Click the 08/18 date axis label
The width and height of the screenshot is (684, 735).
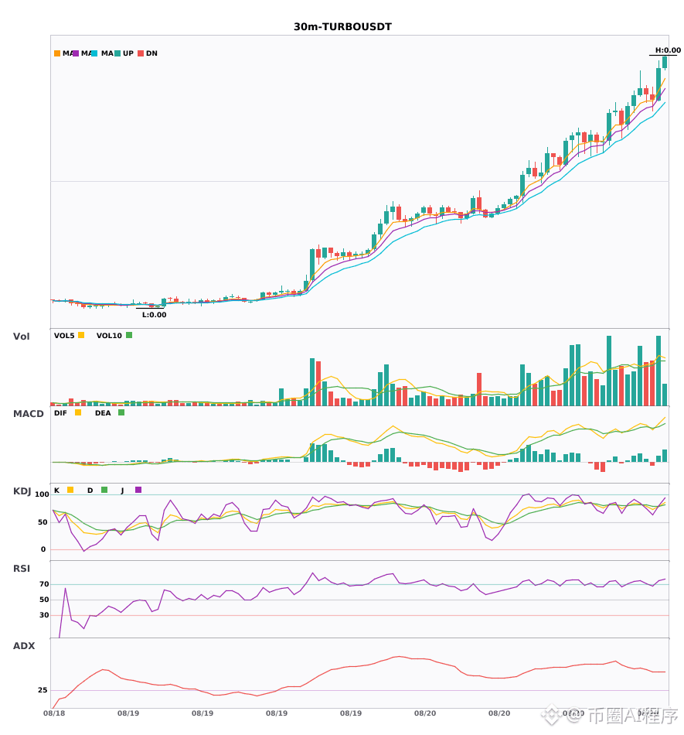(x=54, y=713)
